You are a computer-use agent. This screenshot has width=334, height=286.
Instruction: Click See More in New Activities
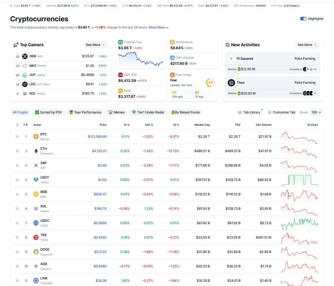tap(307, 45)
